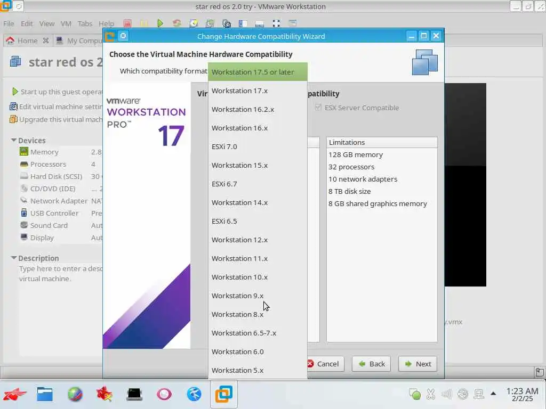Click the Processors device row
This screenshot has width=546, height=409.
(61, 164)
